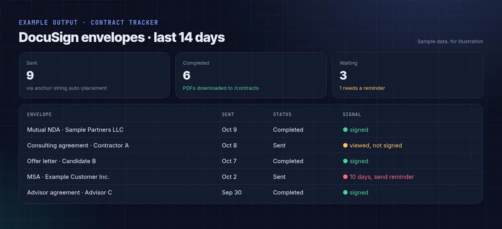Select the 'Mutual NDA · Sample Partners LLC' envelope
502x229 pixels.
tap(75, 130)
